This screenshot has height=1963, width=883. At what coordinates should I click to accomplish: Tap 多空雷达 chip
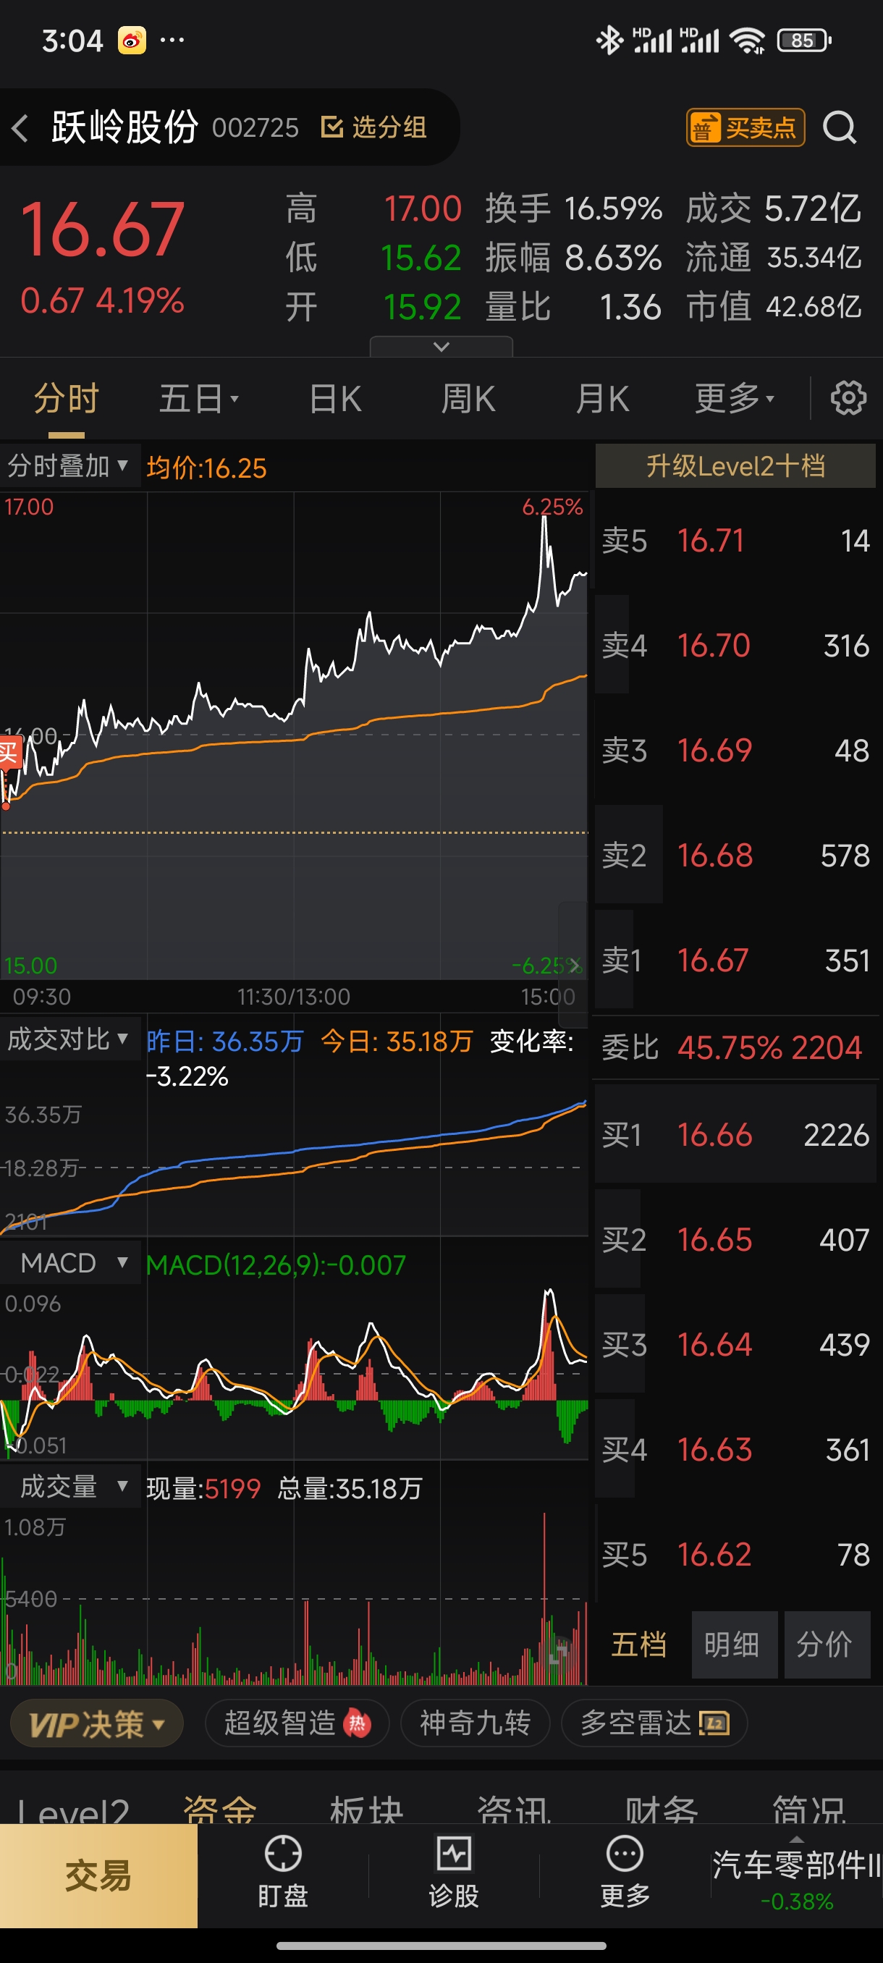(654, 1723)
